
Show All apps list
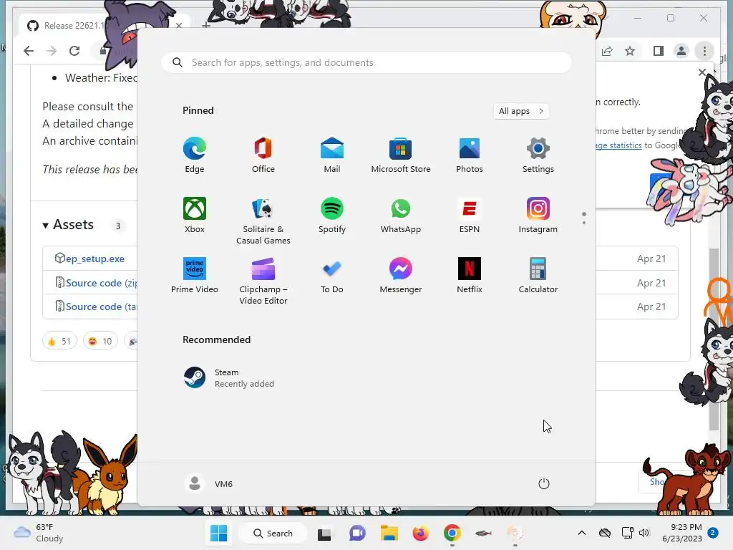click(x=521, y=111)
